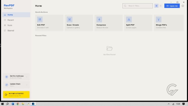Open the notification center icon
Viewport: 188px width, 106px height.
click(x=183, y=104)
